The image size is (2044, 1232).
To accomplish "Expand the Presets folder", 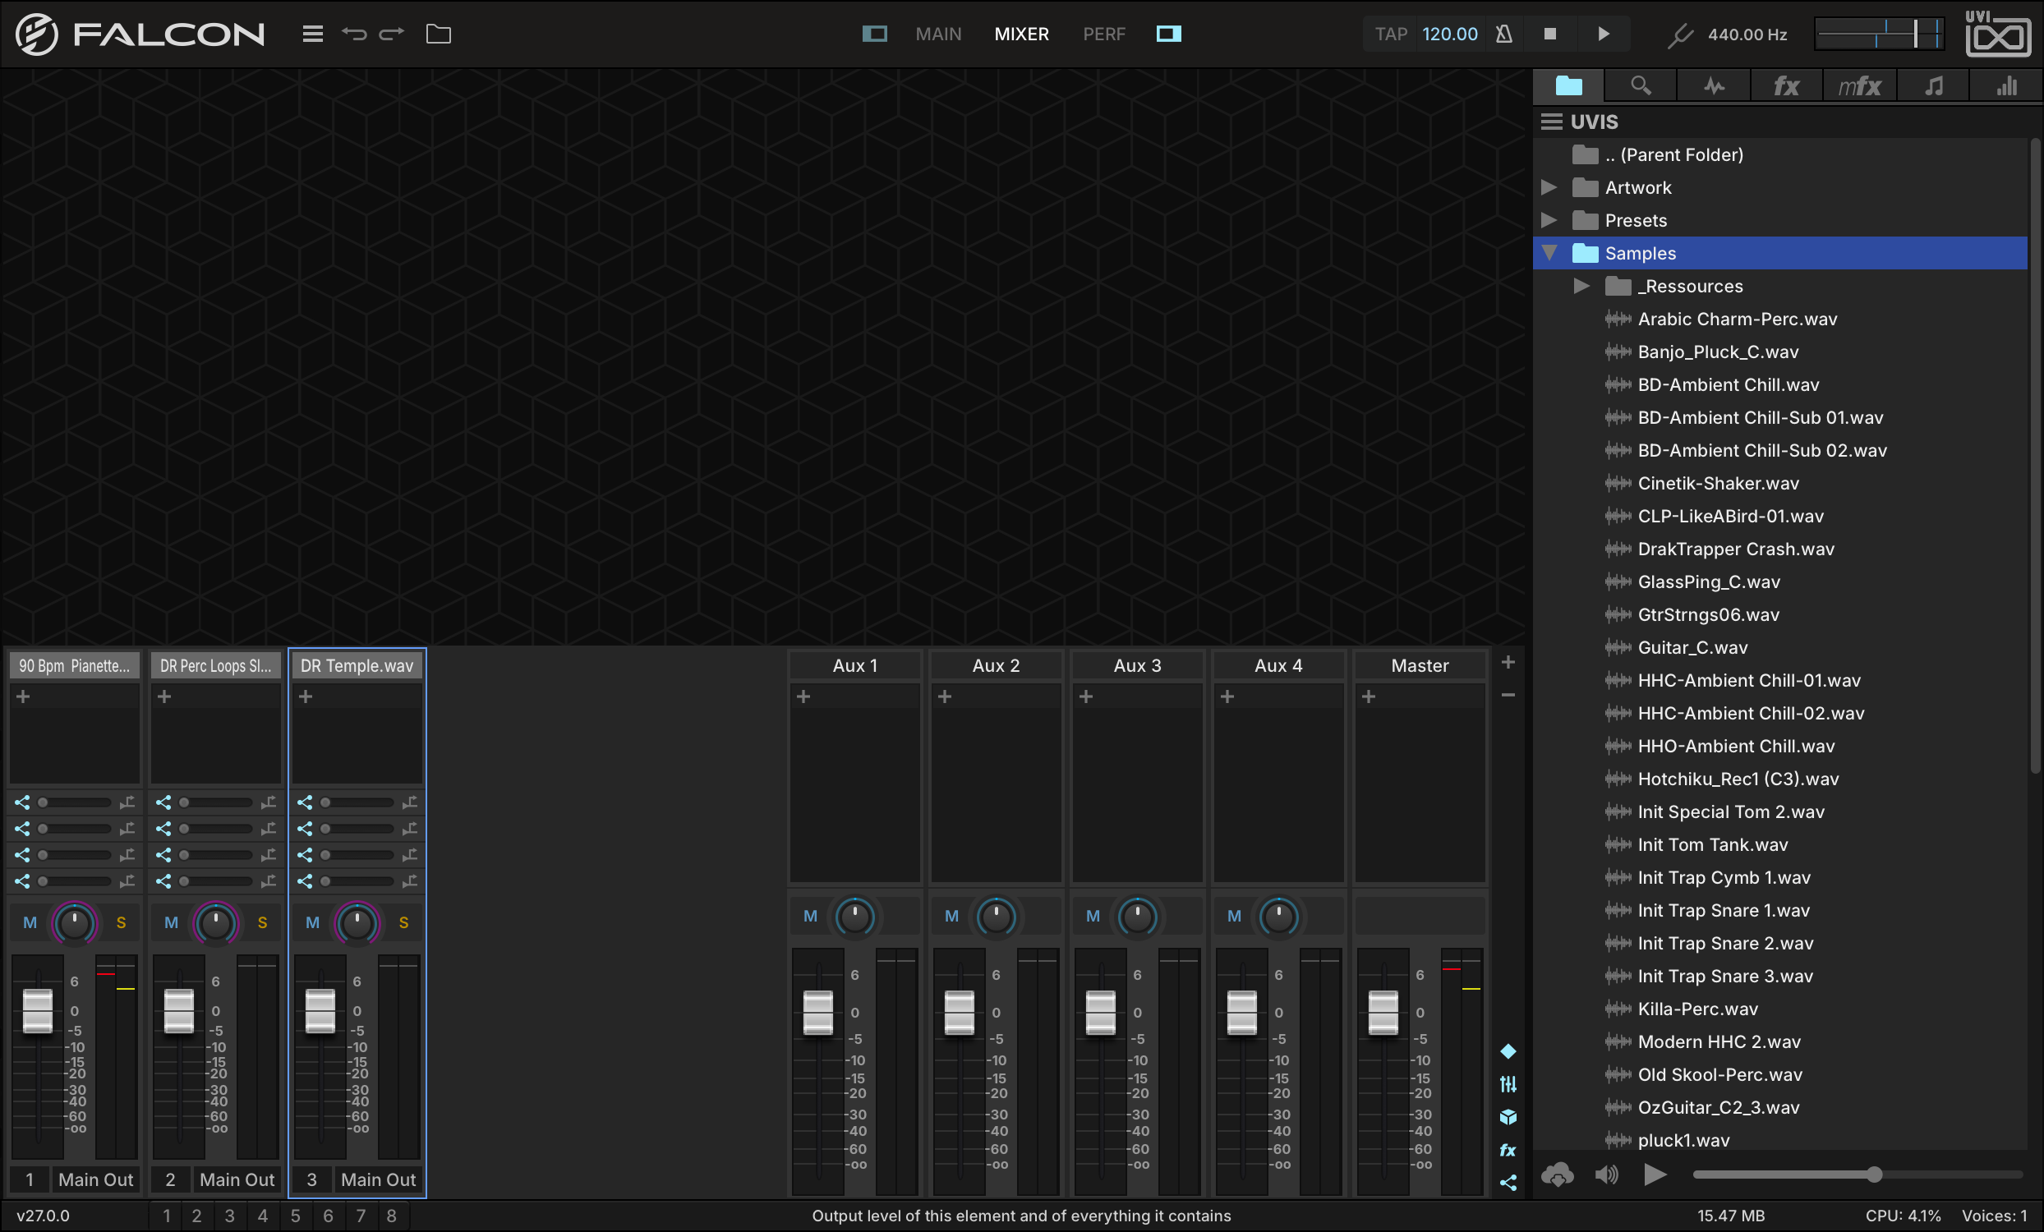I will point(1549,221).
